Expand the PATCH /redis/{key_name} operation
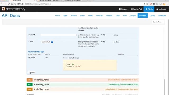Screen dimensions: 169x95 click(83, 80)
